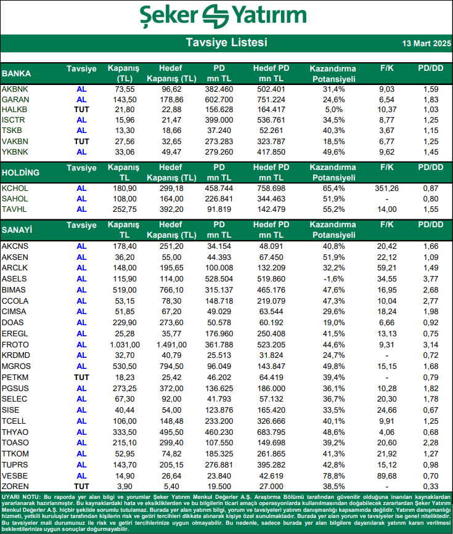Select the THYAO ticker
The image size is (453, 534).
[14, 433]
